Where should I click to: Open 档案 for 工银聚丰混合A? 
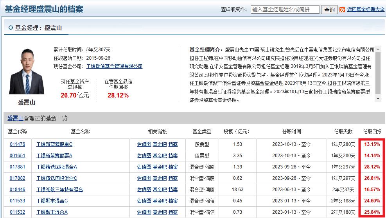(173, 212)
